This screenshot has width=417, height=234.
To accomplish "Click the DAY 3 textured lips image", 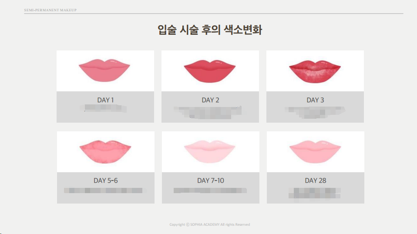I will (x=315, y=71).
